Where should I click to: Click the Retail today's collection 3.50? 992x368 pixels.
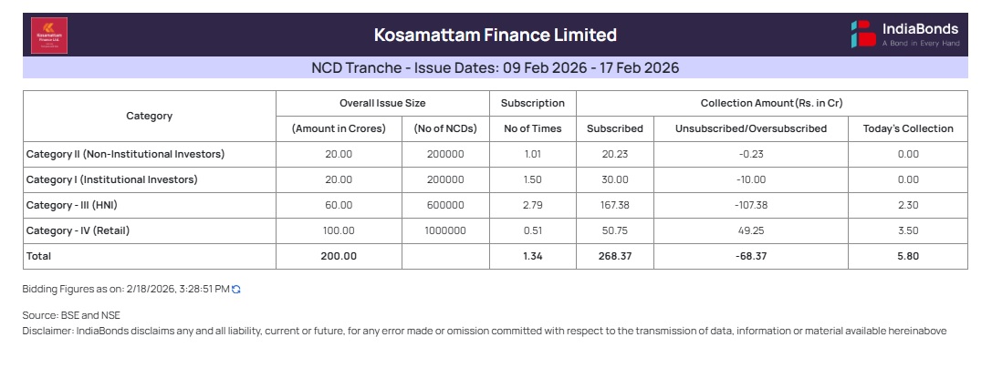908,230
